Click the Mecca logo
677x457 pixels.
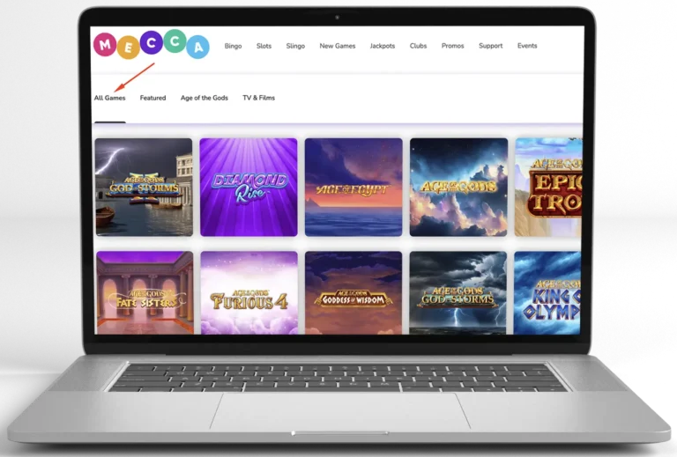pyautogui.click(x=152, y=46)
